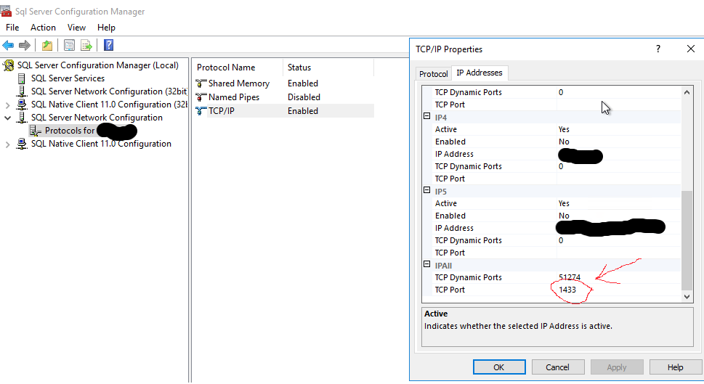Collapse the IP4 section

coord(426,116)
